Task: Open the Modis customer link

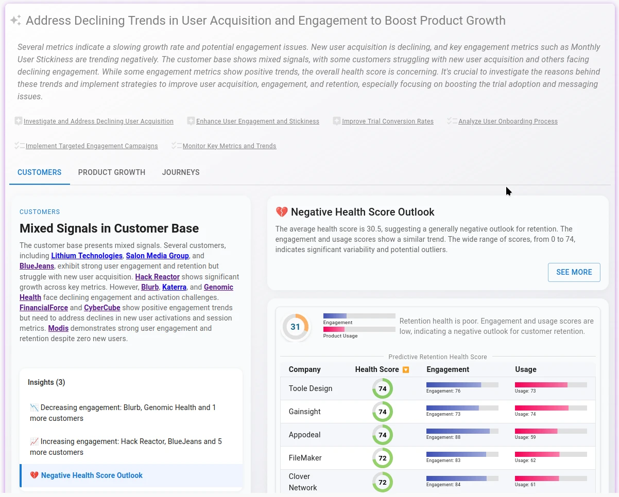Action: 58,328
